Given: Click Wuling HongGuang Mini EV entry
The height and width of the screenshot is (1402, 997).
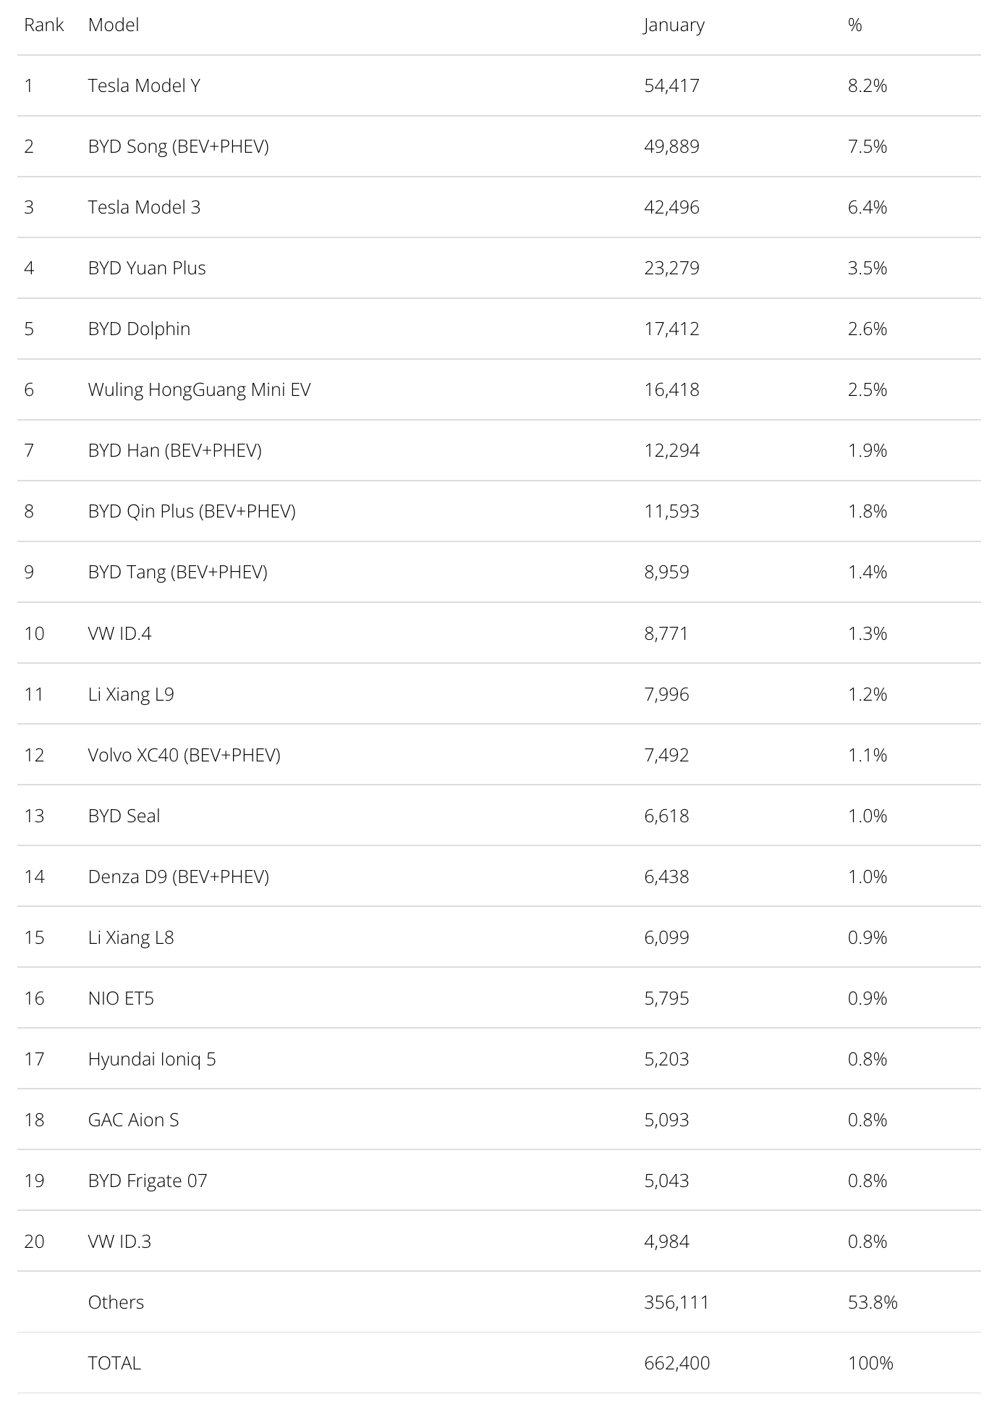Looking at the screenshot, I should coord(199,389).
